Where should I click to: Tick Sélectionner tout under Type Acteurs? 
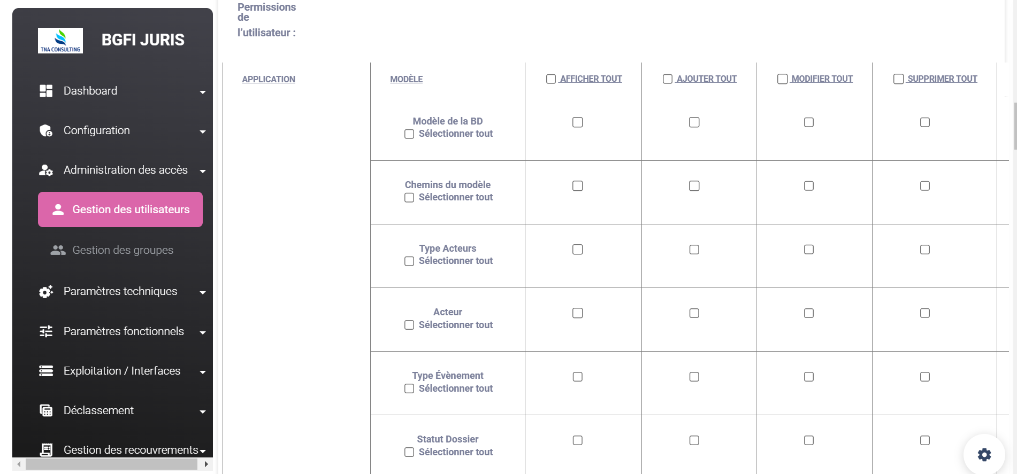click(409, 261)
